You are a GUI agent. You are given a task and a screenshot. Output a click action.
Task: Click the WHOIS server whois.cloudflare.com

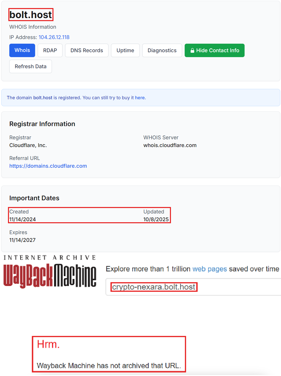coord(170,145)
